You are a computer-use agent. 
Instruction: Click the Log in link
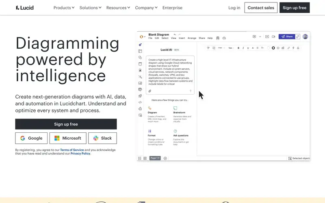[234, 8]
